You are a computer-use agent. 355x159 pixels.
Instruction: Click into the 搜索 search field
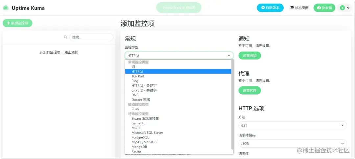click(x=91, y=37)
